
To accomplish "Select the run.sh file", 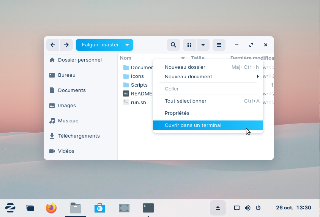I will pos(138,102).
